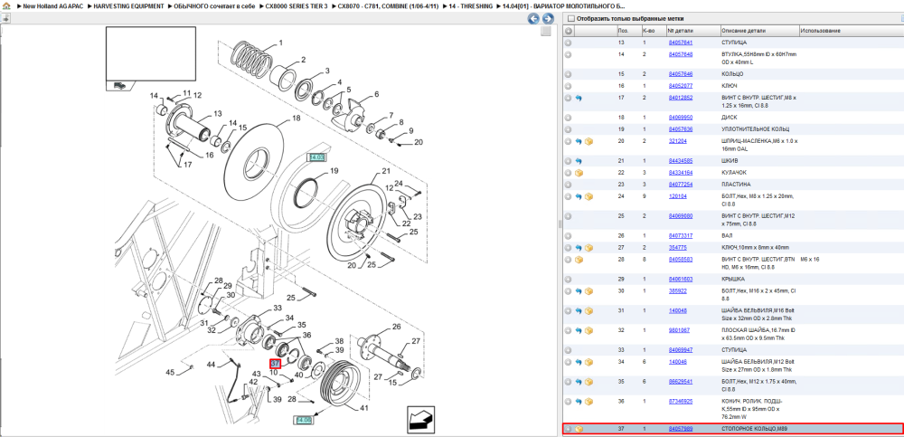This screenshot has width=904, height=437.
Task: Click the yellow box icon for the position 31 row
Action: pos(589,310)
